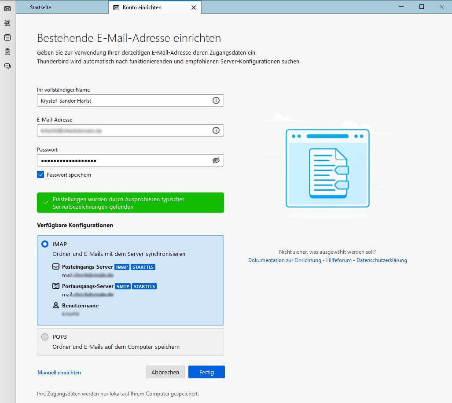Open the Address Book from the sidebar
The image size is (452, 403).
[7, 23]
